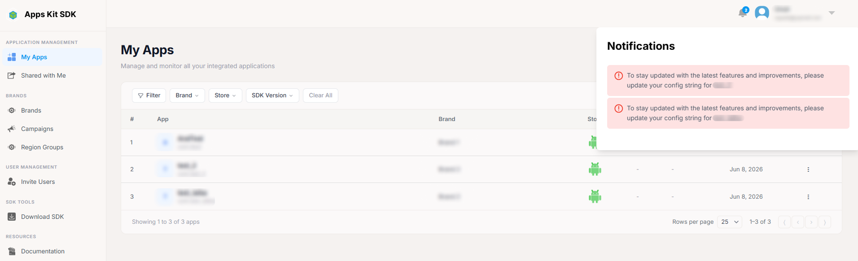858x261 pixels.
Task: Click the user profile avatar
Action: [762, 13]
